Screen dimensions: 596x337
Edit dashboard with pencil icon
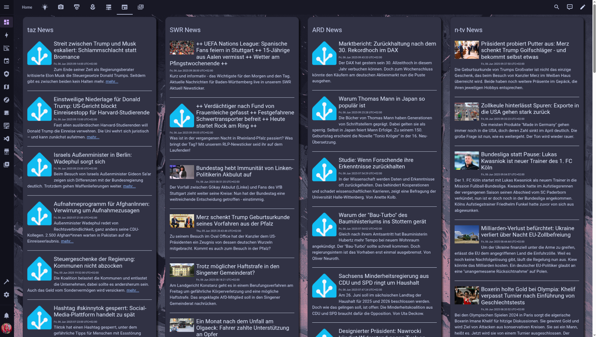pos(583,7)
